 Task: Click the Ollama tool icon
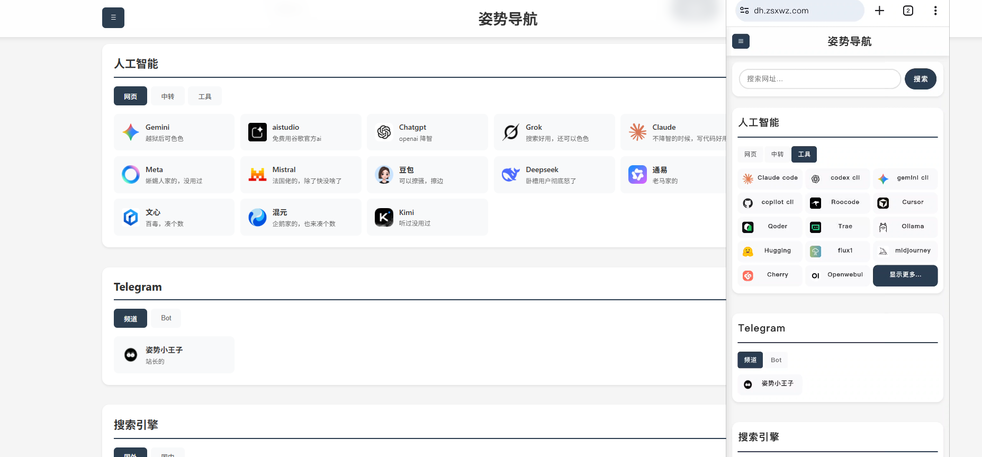click(883, 227)
